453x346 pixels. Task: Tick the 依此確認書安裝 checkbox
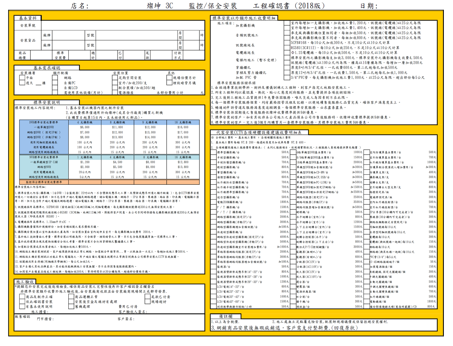point(22,302)
